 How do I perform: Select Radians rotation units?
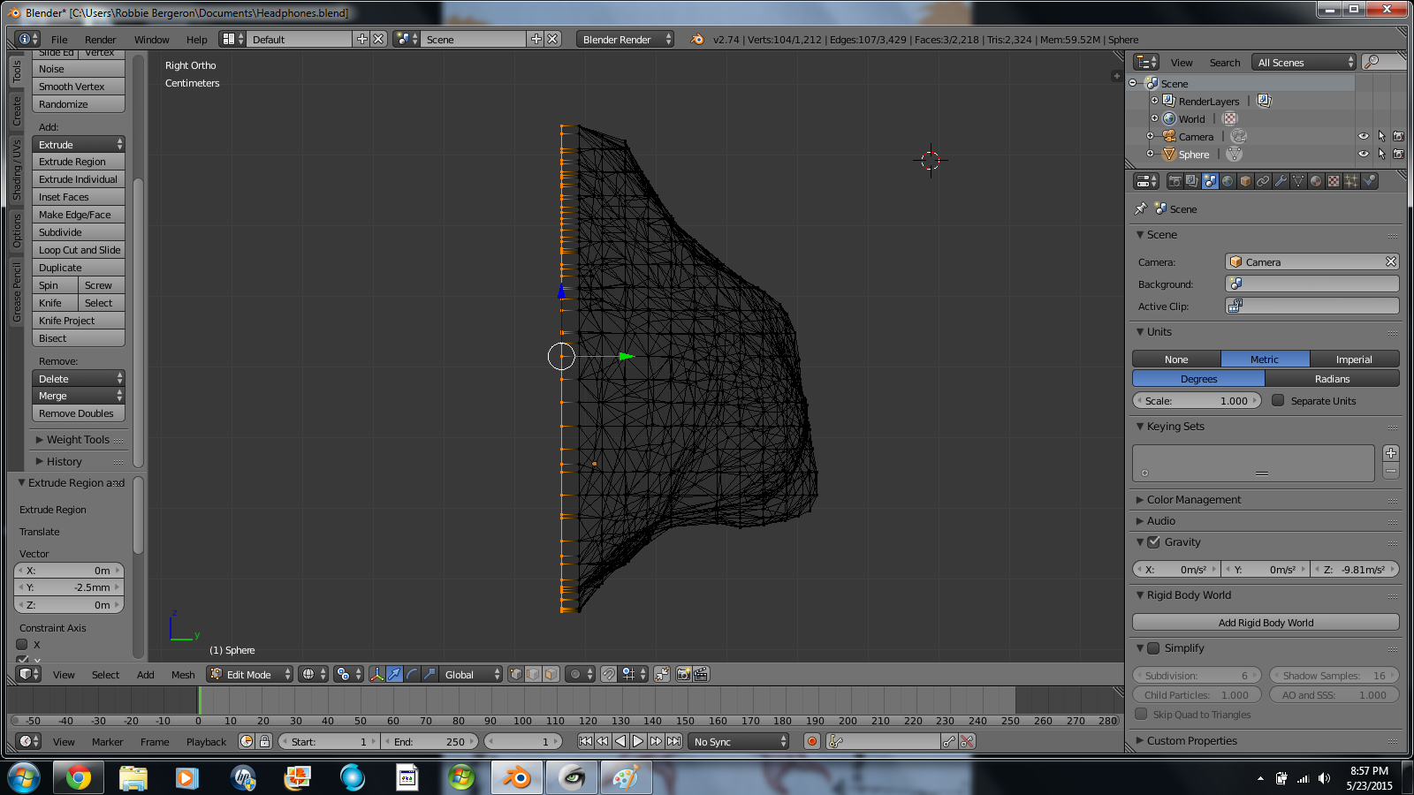point(1332,379)
